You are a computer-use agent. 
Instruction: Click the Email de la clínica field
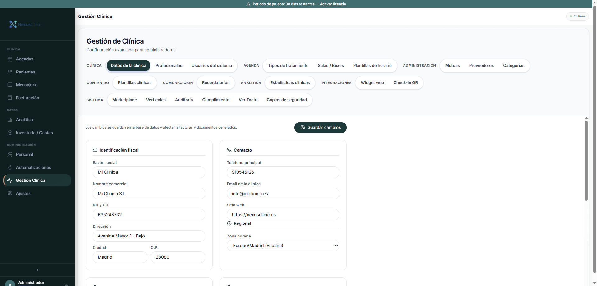point(283,194)
